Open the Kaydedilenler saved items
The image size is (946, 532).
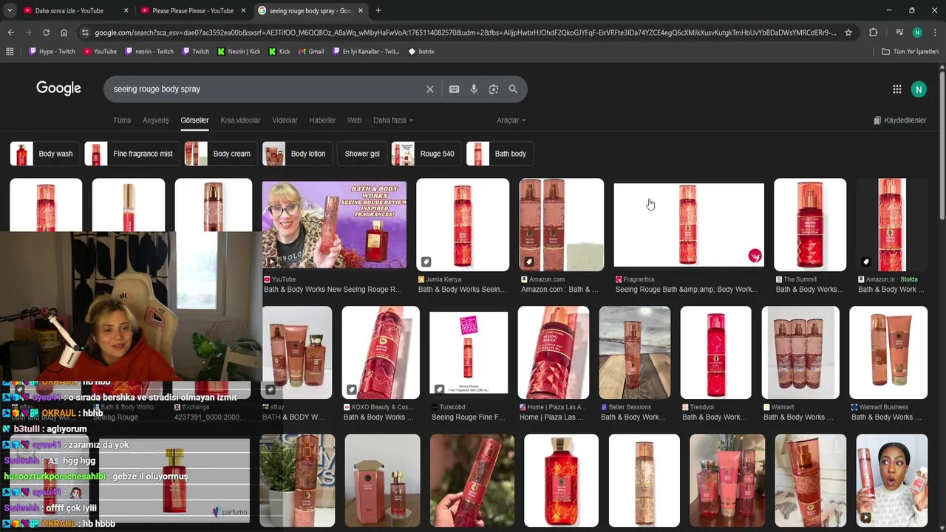899,120
